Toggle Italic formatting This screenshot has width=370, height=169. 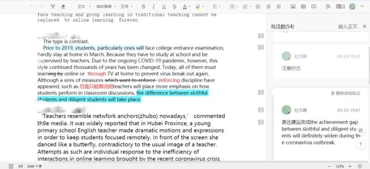point(154,6)
